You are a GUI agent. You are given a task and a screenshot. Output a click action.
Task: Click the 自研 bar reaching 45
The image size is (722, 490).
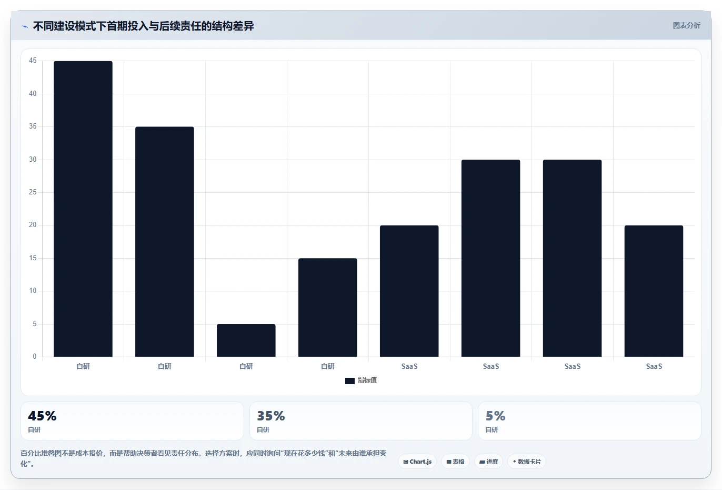point(83,209)
